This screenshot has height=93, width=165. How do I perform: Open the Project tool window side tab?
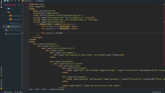[x=1, y=4]
